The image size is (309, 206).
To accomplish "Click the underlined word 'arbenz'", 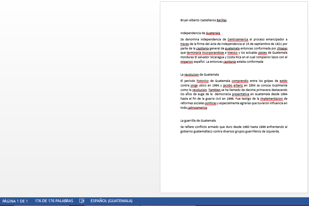I will [238, 85].
